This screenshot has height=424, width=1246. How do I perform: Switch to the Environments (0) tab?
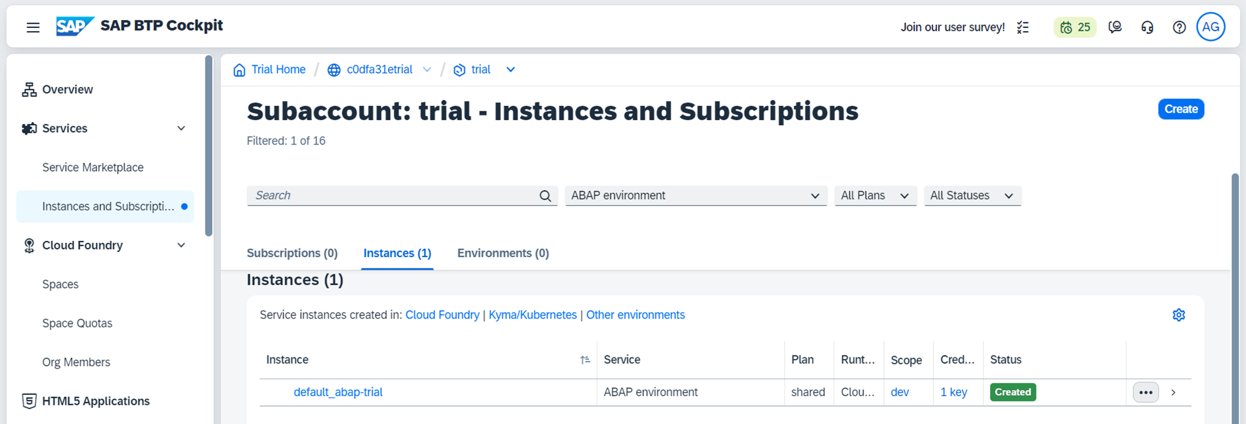[x=503, y=253]
